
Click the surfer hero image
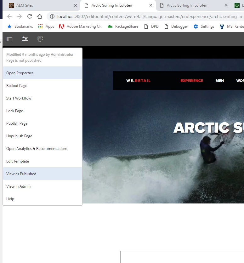click(163, 131)
